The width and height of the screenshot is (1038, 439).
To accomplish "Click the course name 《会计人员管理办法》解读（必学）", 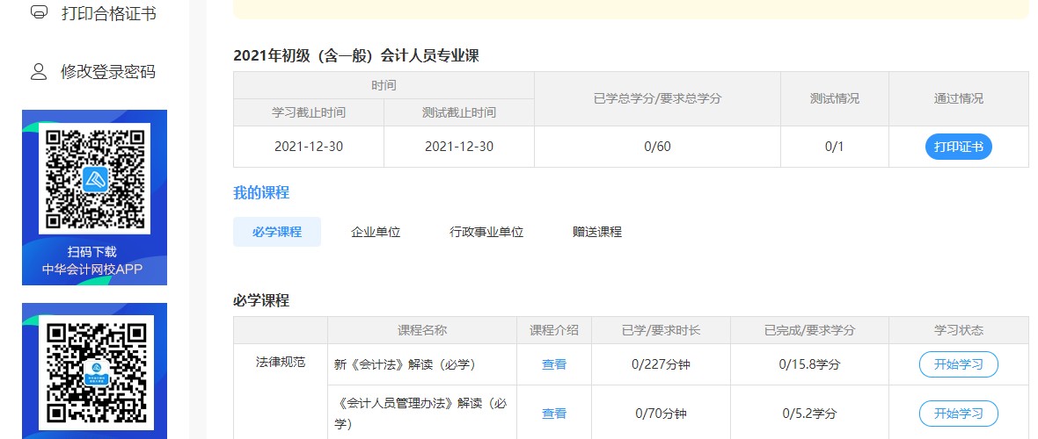I will tap(421, 414).
